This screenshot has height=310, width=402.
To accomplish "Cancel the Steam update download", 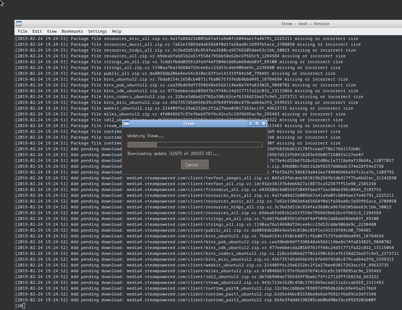I will [195, 164].
